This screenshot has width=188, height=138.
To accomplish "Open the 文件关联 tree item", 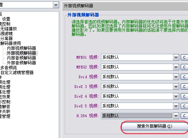I will (x=5, y=112).
